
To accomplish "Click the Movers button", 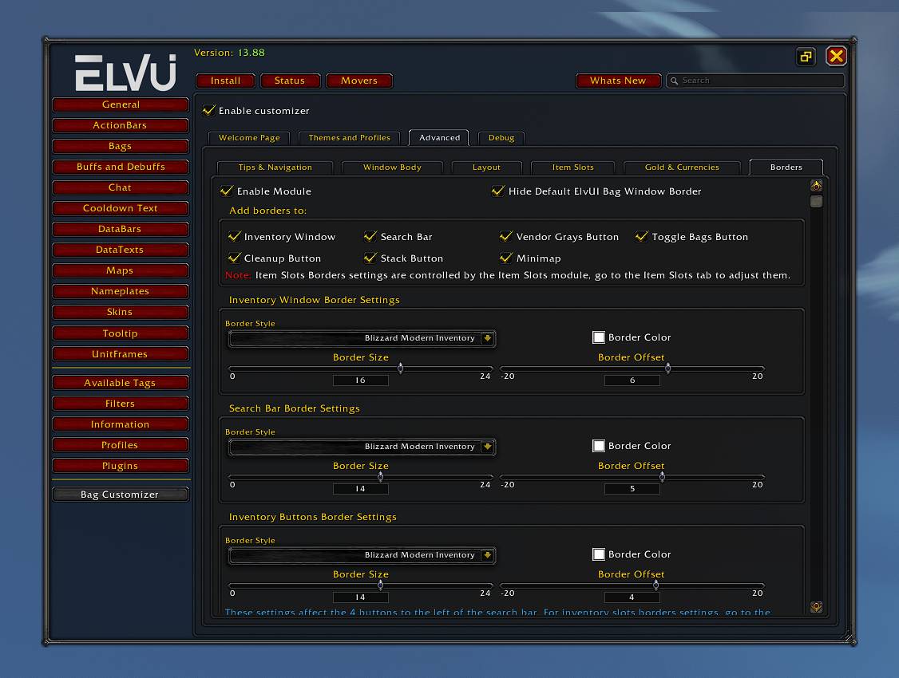I will [x=359, y=81].
